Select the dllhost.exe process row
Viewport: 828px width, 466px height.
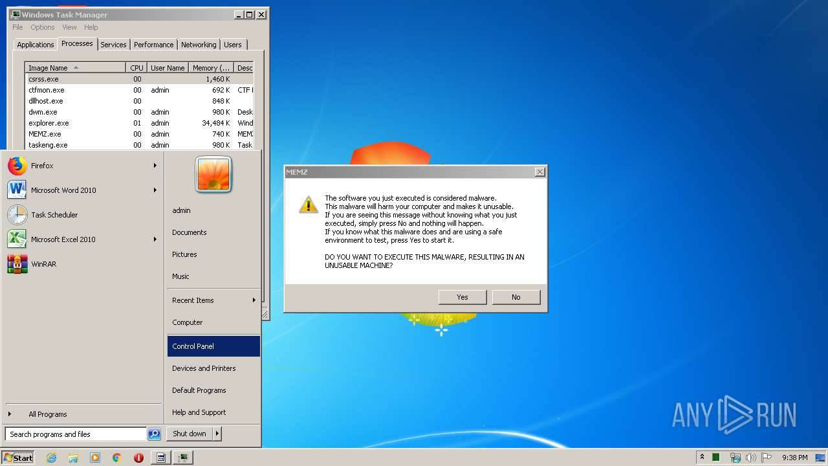coord(139,101)
